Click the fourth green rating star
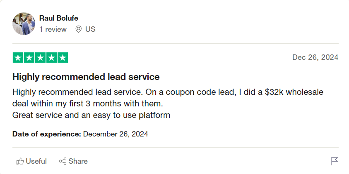This screenshot has width=349, height=174. pos(52,58)
